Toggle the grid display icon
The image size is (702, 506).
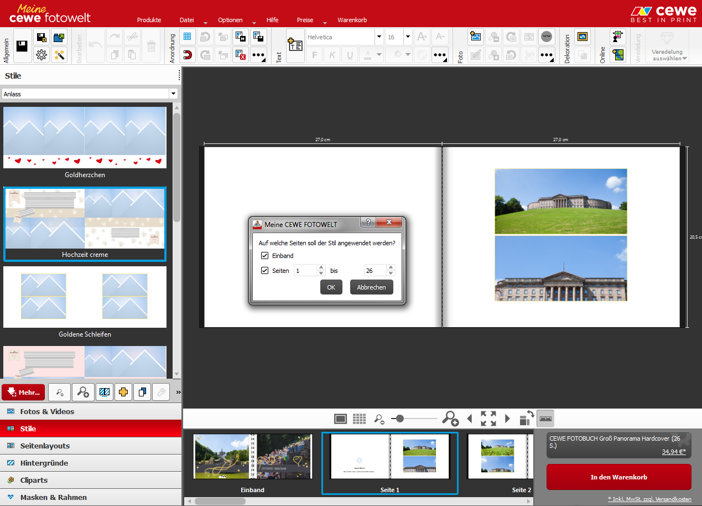point(187,37)
